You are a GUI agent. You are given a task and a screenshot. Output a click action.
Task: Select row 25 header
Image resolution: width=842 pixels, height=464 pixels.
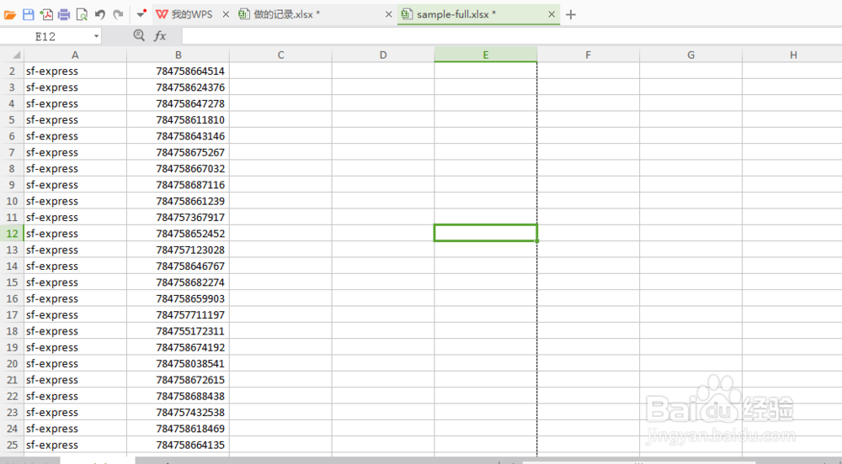[12, 445]
